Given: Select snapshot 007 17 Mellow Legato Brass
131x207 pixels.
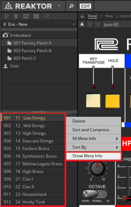Looking at the screenshot, I should click(33, 164).
